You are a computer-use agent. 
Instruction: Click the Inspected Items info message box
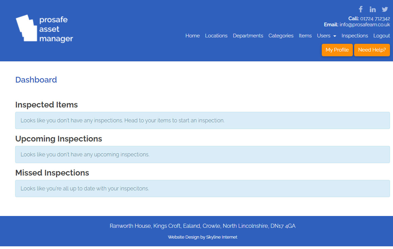click(x=202, y=120)
